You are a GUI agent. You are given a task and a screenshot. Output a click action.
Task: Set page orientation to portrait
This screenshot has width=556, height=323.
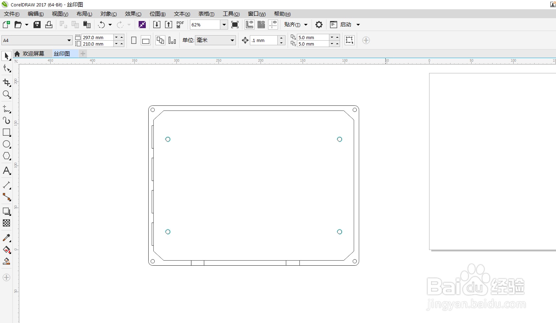[x=134, y=40]
